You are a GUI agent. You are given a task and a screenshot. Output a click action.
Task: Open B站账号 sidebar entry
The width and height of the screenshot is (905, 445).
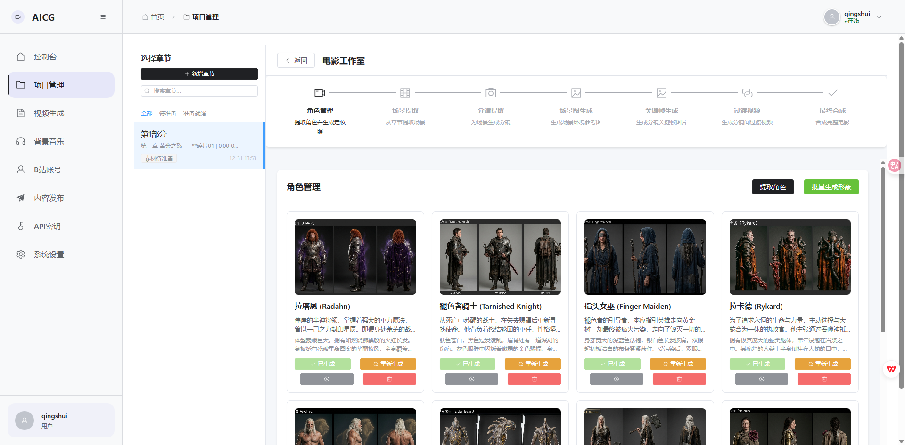pos(61,170)
